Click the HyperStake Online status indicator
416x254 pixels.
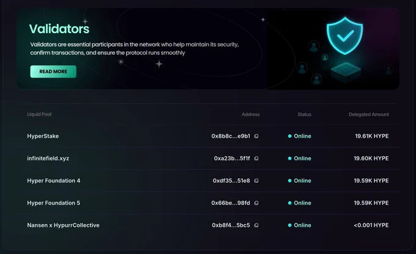300,136
